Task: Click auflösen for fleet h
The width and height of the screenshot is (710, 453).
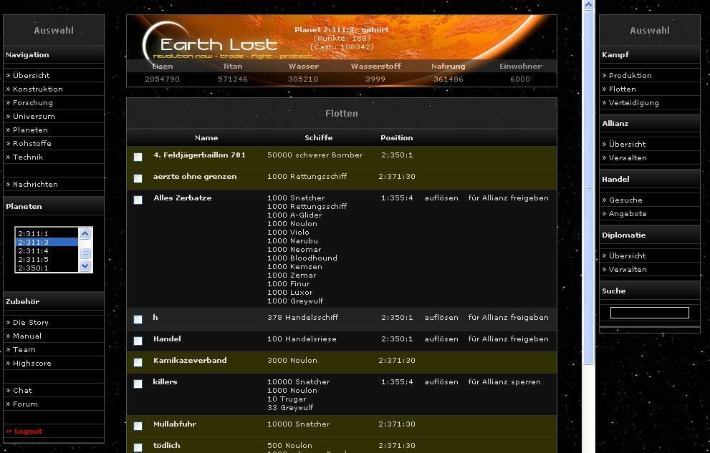Action: pyautogui.click(x=441, y=317)
